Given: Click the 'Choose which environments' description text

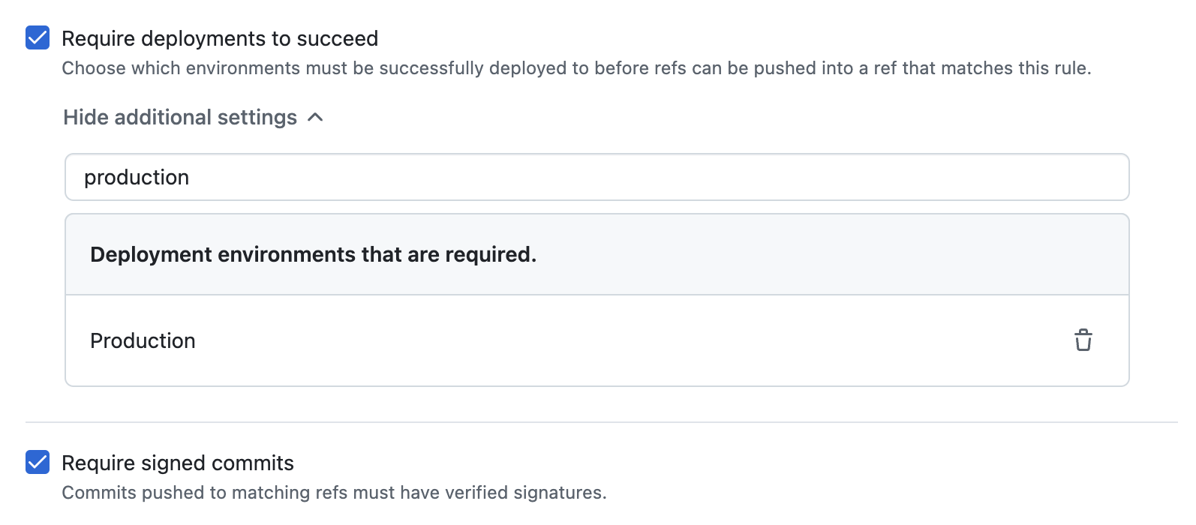Looking at the screenshot, I should [x=576, y=68].
